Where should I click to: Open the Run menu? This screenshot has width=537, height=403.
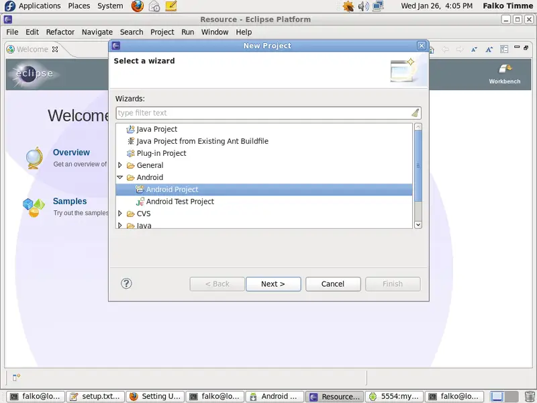188,32
